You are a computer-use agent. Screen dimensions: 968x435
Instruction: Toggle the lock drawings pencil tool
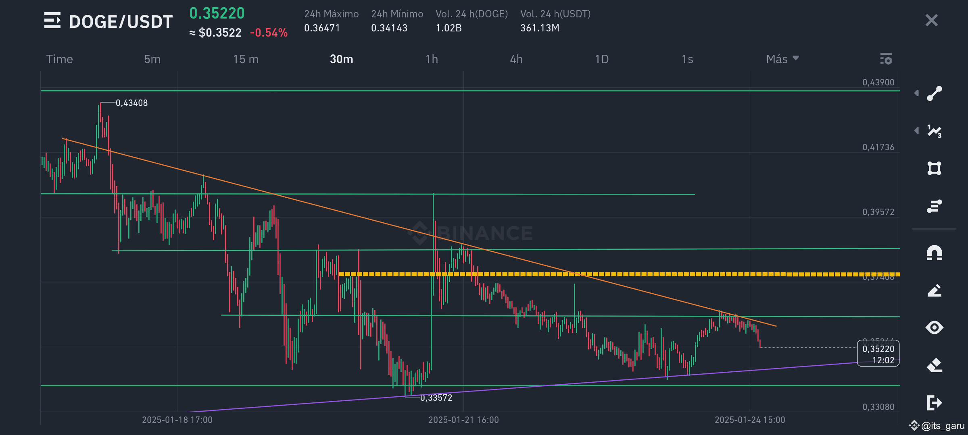tap(935, 290)
